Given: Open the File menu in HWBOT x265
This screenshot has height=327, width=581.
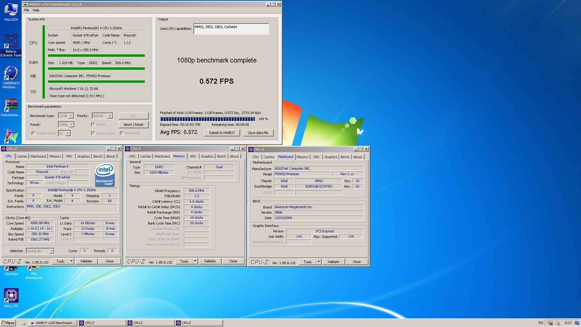Looking at the screenshot, I should [x=27, y=10].
